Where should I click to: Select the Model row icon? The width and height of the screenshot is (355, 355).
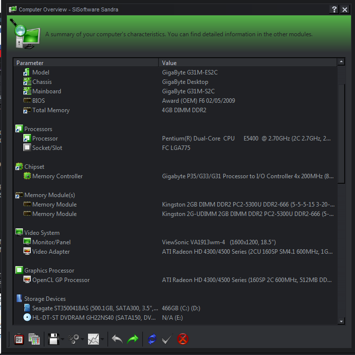tap(27, 72)
